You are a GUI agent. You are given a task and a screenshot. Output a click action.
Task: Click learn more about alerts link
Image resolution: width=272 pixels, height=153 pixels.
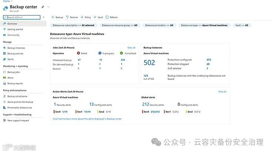pyautogui.click(x=87, y=119)
